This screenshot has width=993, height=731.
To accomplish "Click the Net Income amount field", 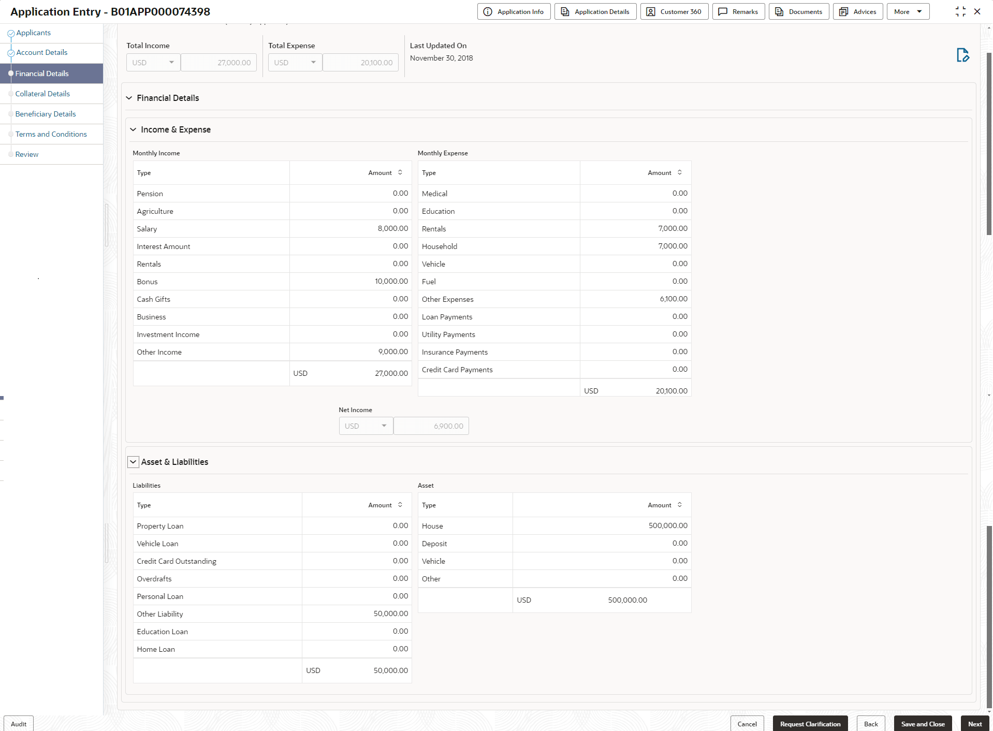I will [431, 426].
